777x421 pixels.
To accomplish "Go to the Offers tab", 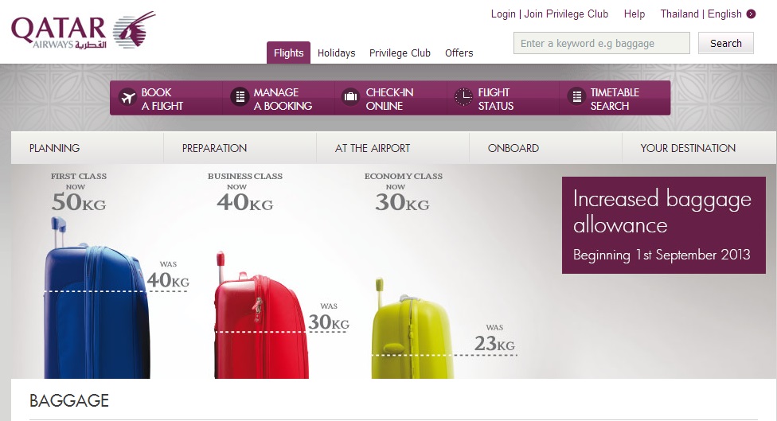I will [459, 53].
